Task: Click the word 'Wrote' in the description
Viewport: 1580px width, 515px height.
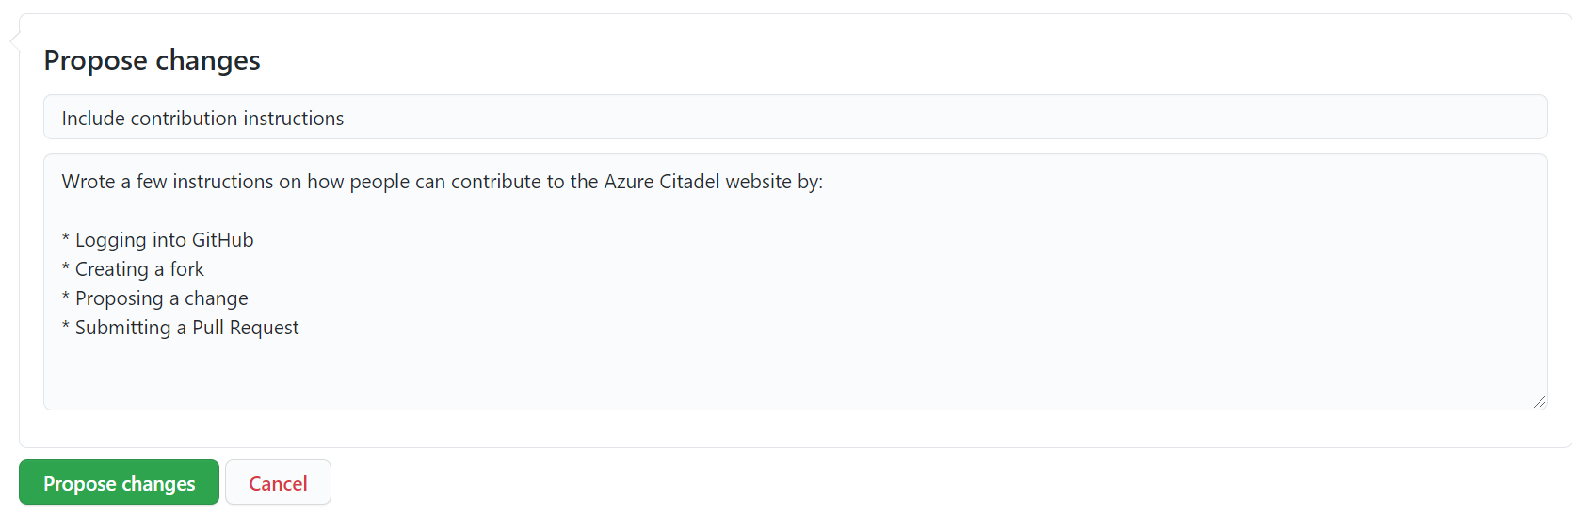Action: click(89, 182)
